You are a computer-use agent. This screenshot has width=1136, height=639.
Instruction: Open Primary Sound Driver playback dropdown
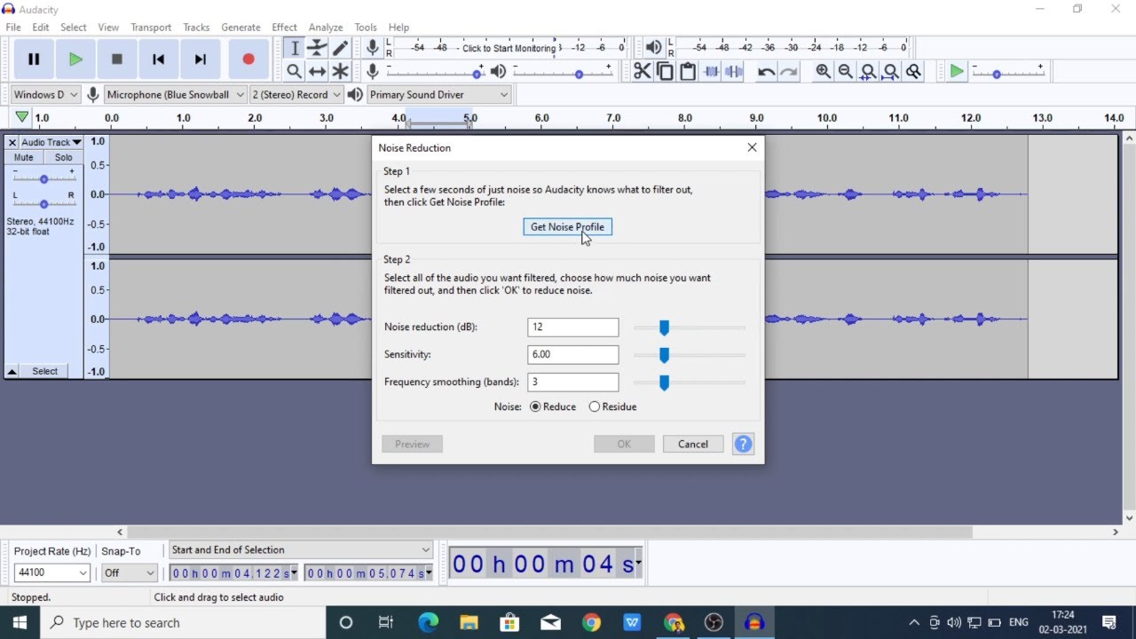pos(438,95)
